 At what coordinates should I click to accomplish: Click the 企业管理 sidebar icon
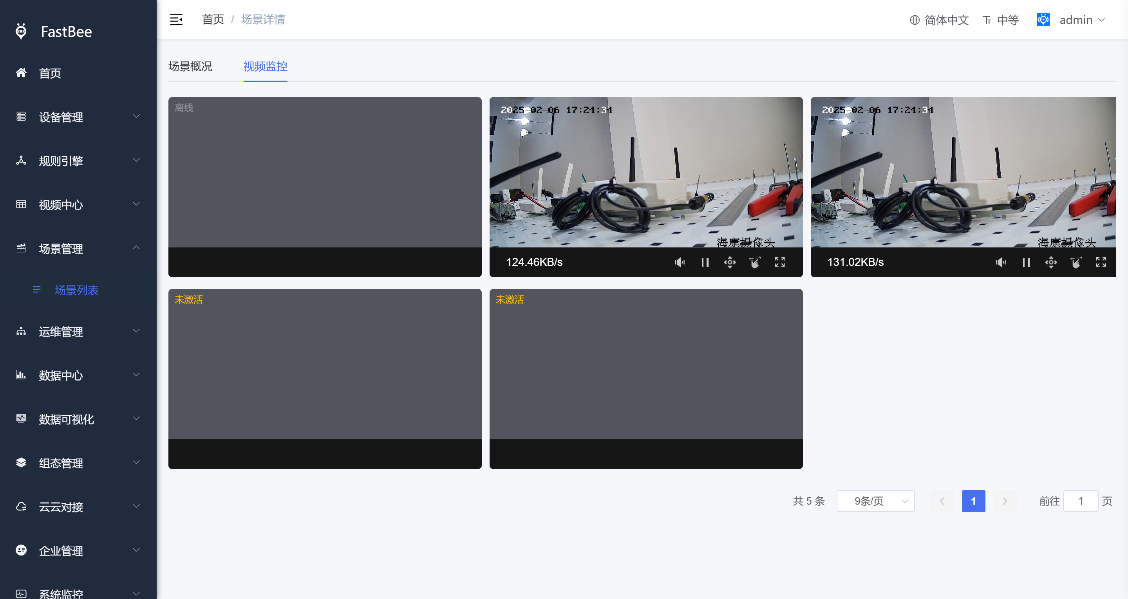coord(21,550)
